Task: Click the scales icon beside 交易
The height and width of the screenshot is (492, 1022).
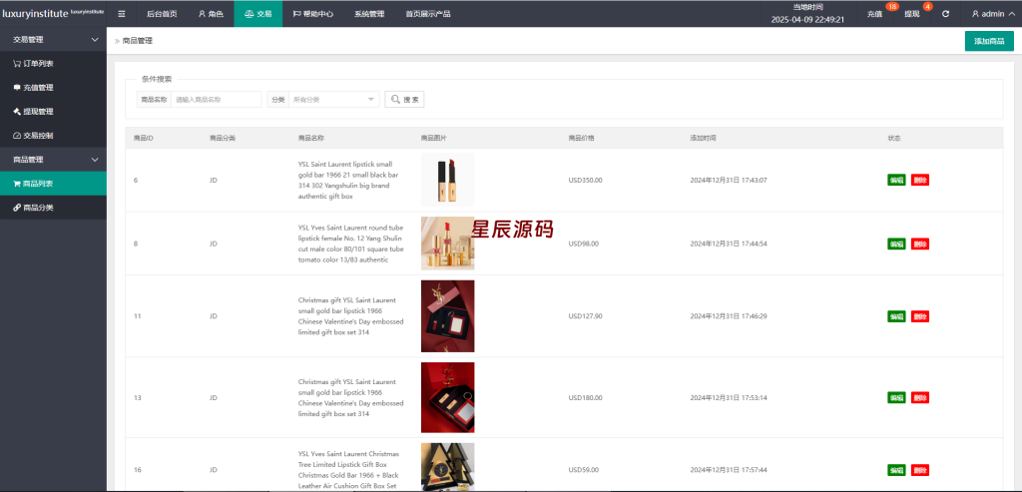Action: [249, 14]
